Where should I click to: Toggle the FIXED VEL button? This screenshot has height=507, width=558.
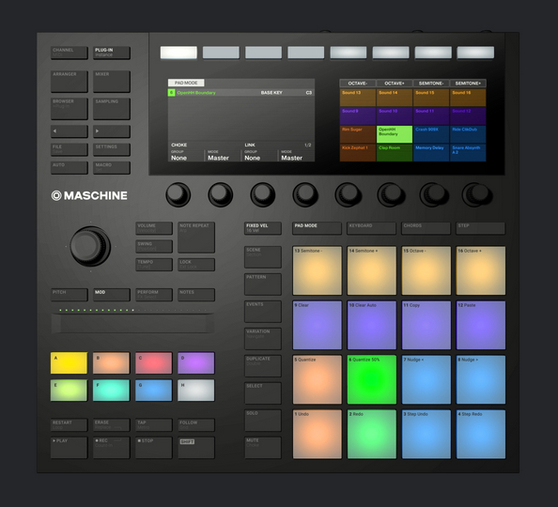pos(263,228)
